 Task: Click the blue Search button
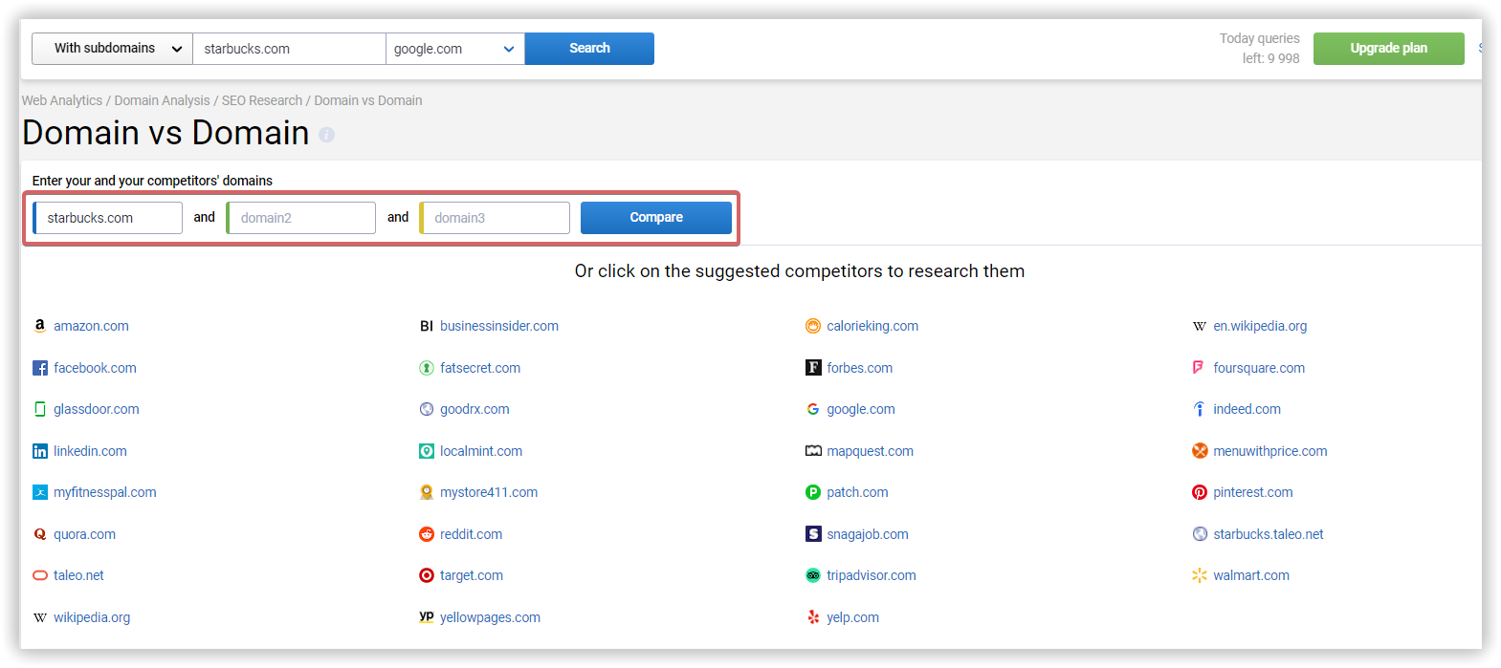tap(589, 49)
